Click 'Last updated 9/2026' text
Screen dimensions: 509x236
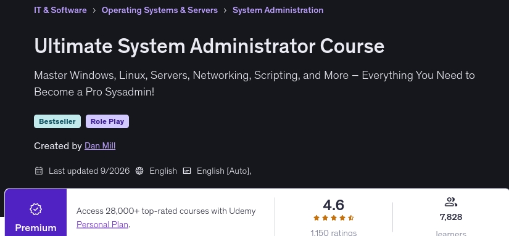click(x=89, y=171)
